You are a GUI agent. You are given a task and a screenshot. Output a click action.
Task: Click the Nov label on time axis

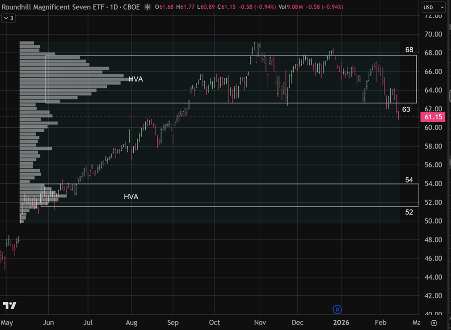(x=259, y=322)
